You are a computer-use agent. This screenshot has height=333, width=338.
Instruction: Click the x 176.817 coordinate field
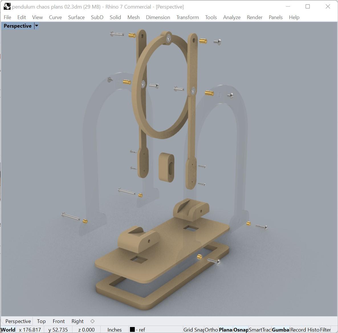pos(30,330)
